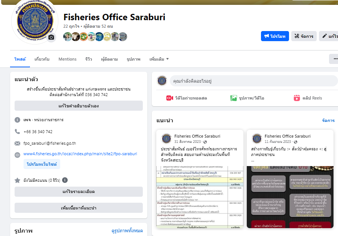Click the page avatar on 31 สิงหาคม 2023 post

tap(167, 139)
